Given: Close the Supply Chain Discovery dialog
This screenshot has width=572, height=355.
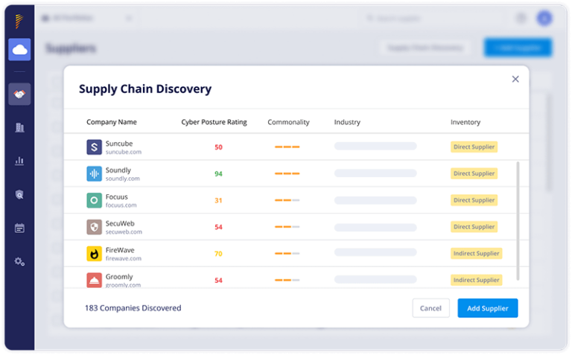Looking at the screenshot, I should 515,79.
